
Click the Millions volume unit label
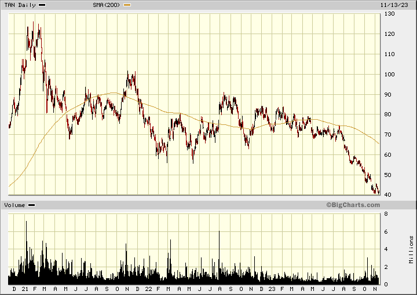pos(411,249)
